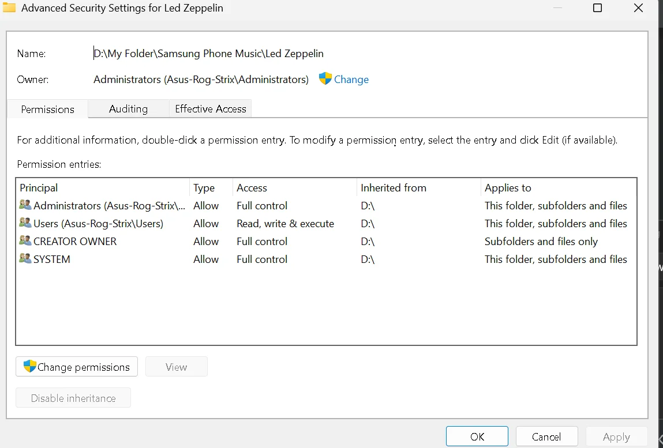Click the Administrators principal group icon

coord(25,205)
